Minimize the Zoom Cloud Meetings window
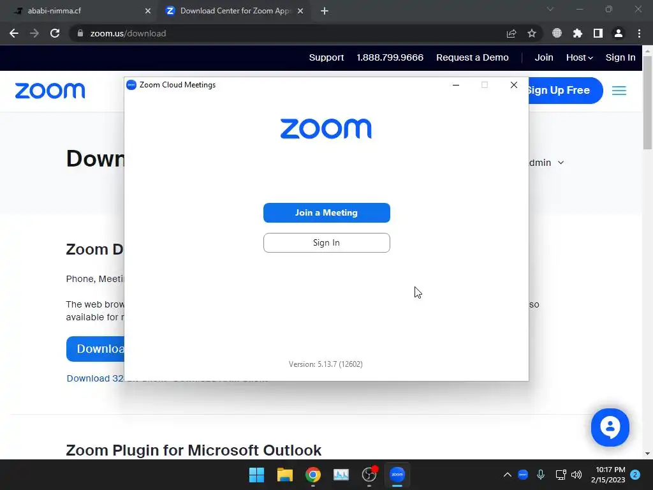This screenshot has height=490, width=653. pos(456,85)
